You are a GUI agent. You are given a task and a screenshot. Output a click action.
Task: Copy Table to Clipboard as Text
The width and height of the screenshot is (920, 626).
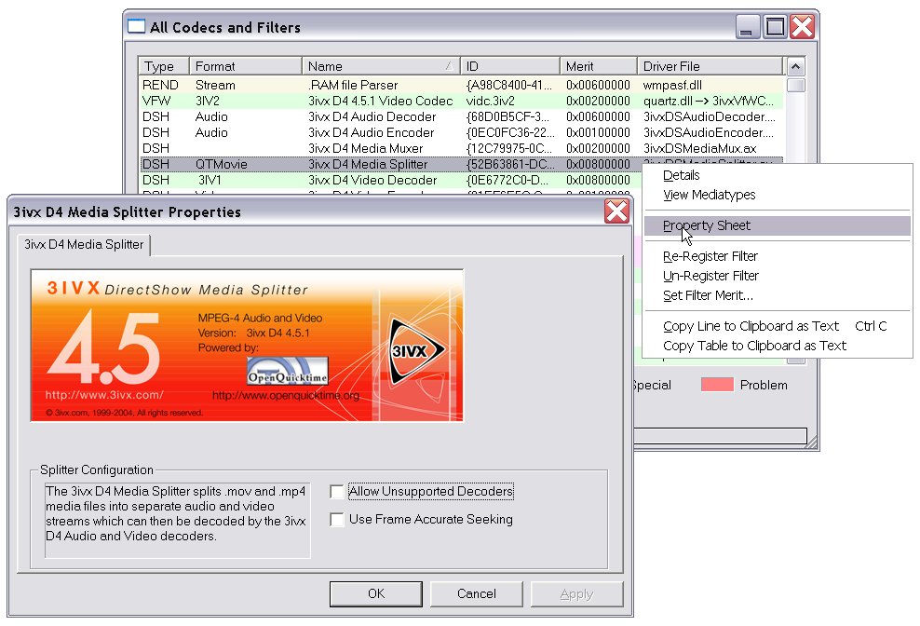click(x=778, y=346)
